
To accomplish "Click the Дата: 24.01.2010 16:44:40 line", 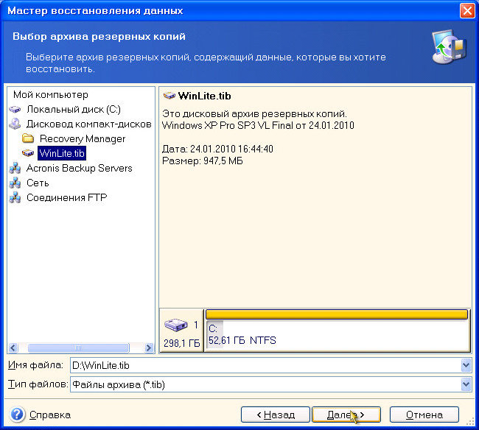I will pos(217,149).
